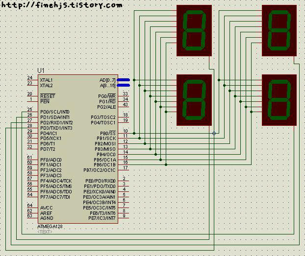Click the PF0/ADC0 pin label
The image size is (305, 256).
(51, 160)
